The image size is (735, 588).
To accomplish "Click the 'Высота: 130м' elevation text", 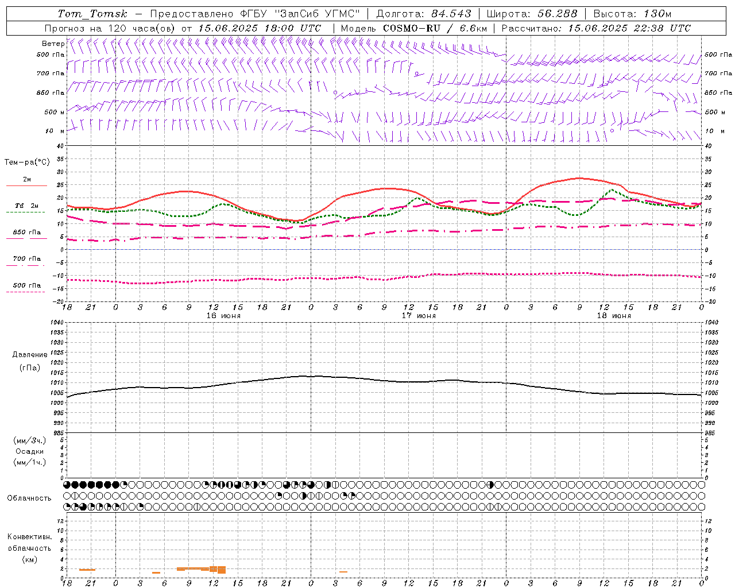I will click(x=632, y=14).
